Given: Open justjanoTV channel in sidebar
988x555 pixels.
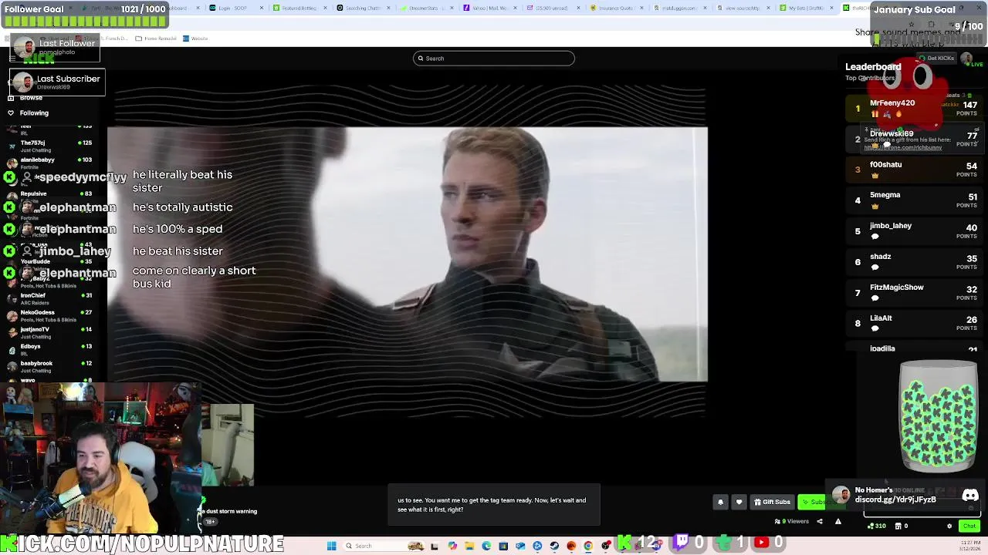Looking at the screenshot, I should coord(48,332).
